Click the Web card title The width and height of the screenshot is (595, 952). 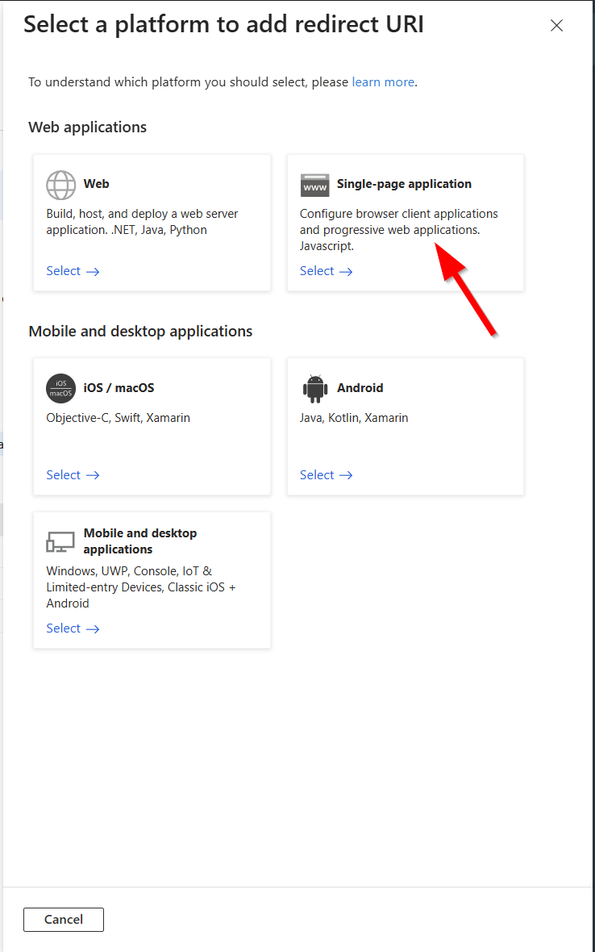pyautogui.click(x=97, y=184)
